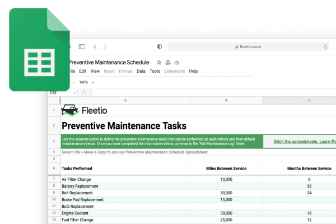Image resolution: width=336 pixels, height=224 pixels.
Task: Click the large Google Sheets icon
Action: click(x=39, y=49)
